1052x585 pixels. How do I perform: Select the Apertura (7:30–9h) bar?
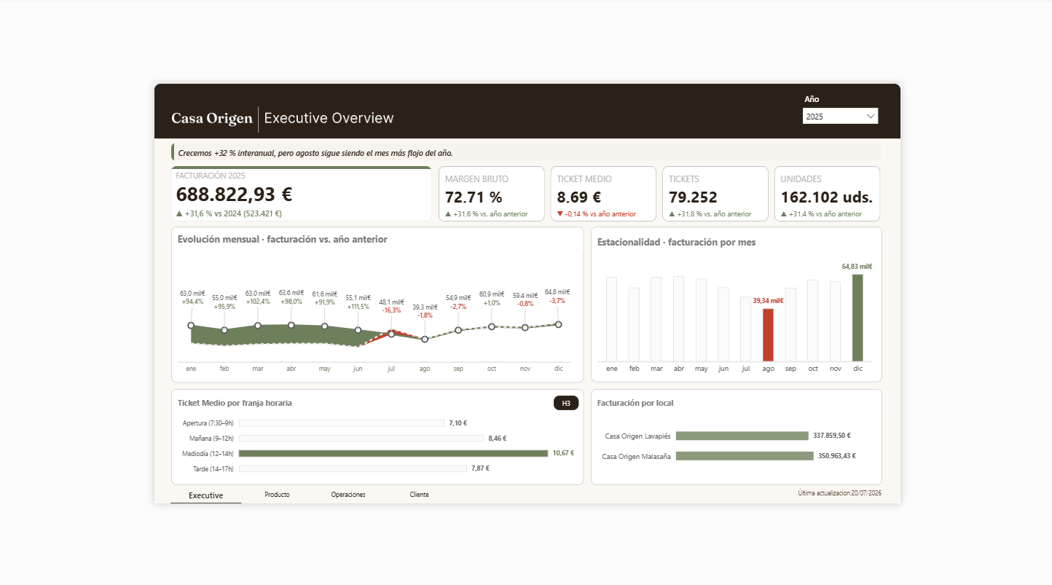342,423
